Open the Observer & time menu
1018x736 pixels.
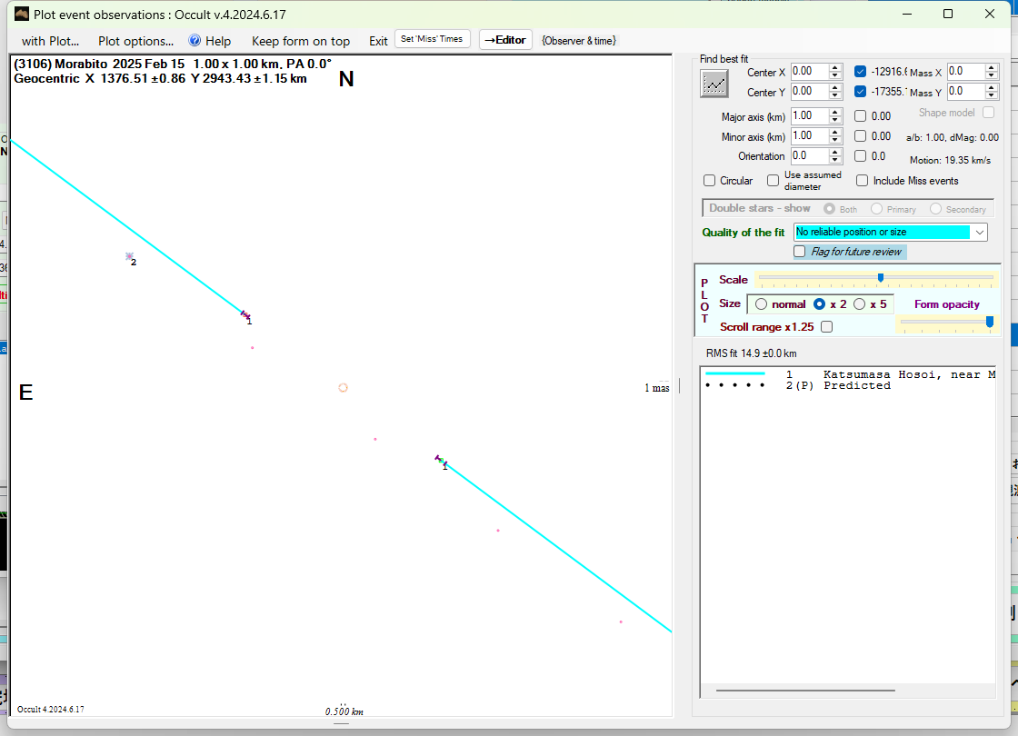click(578, 41)
